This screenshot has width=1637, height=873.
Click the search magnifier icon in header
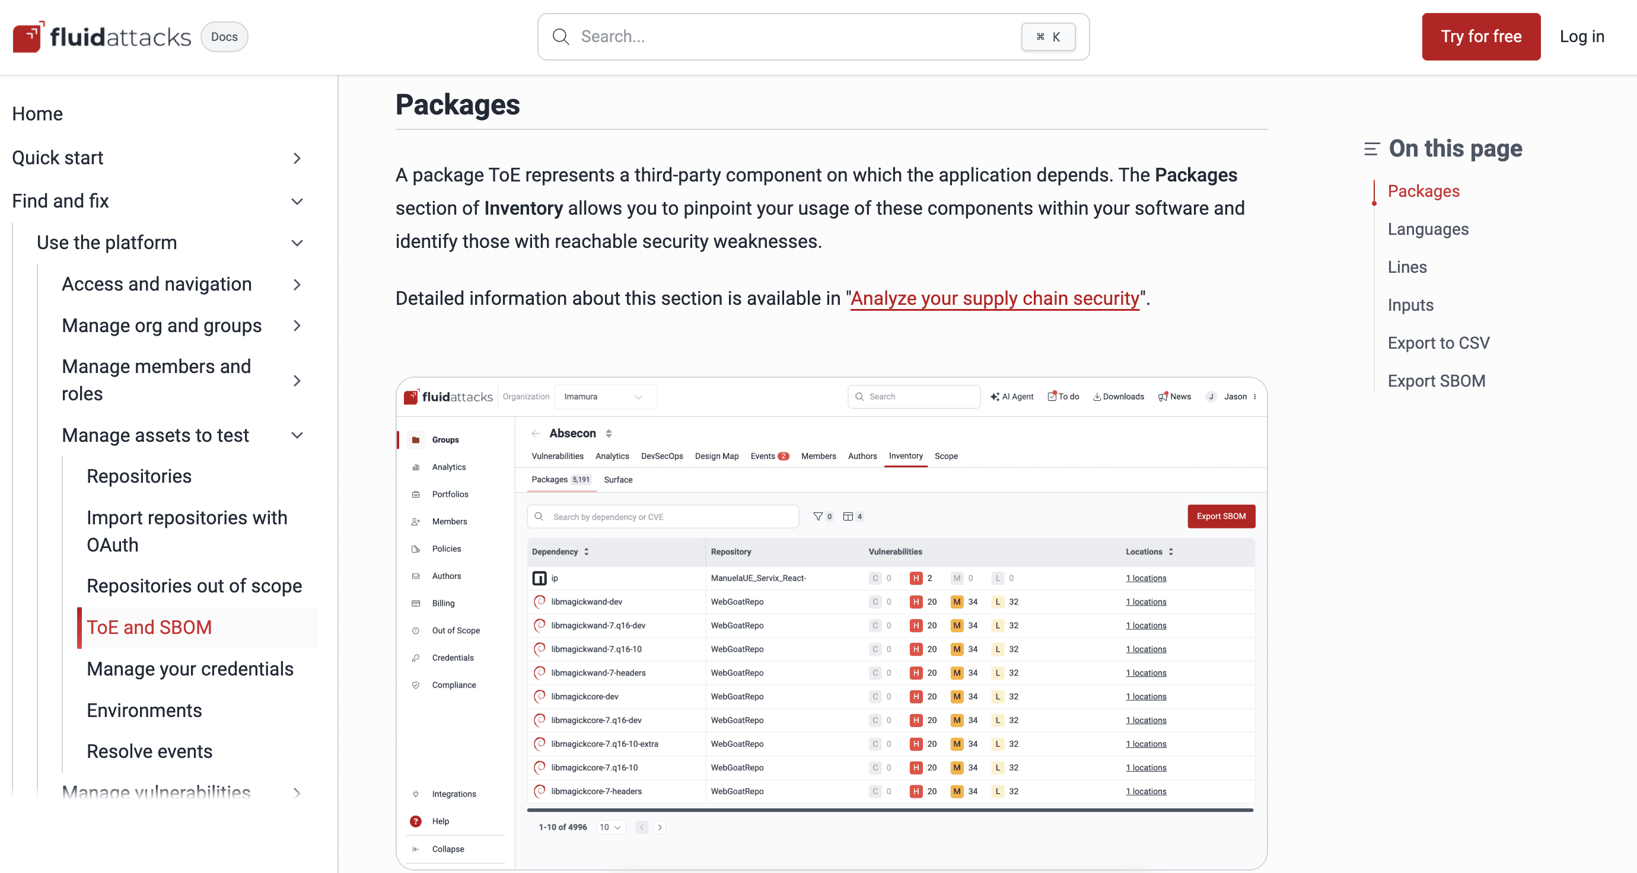click(560, 37)
